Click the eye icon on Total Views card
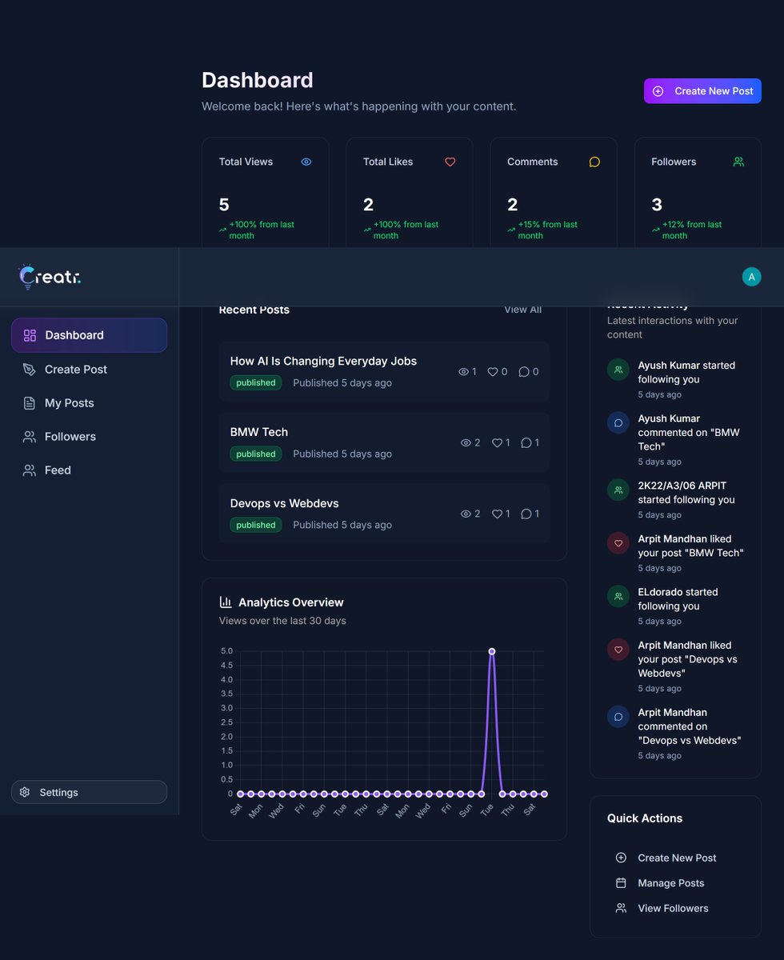This screenshot has width=784, height=960. point(306,162)
